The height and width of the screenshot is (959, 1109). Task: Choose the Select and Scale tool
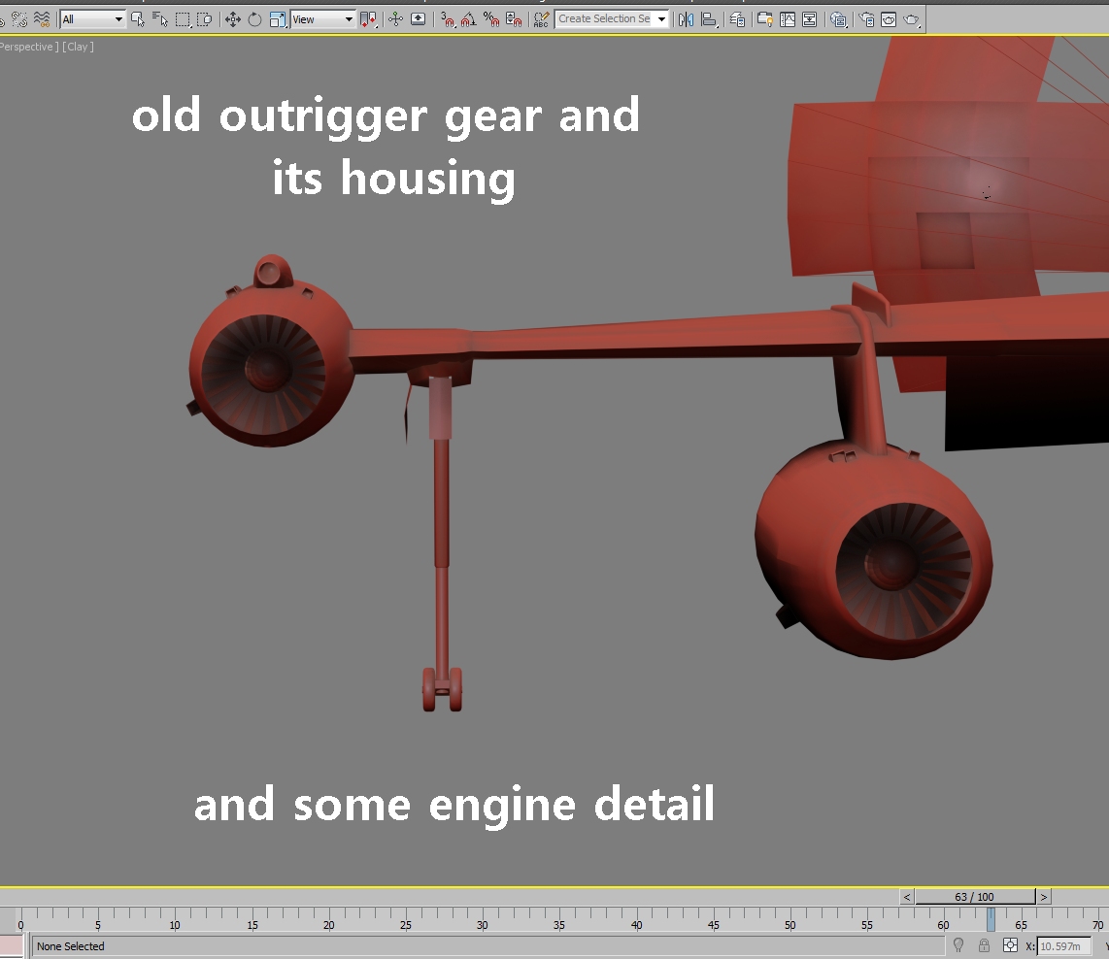[278, 19]
